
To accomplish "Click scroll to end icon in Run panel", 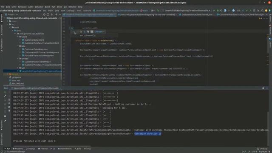I will click(9, 103).
